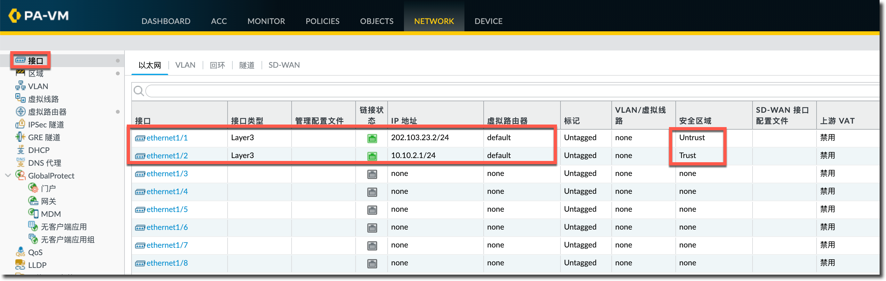
Task: Click the IPSec tunnel sidebar icon
Action: tap(20, 124)
